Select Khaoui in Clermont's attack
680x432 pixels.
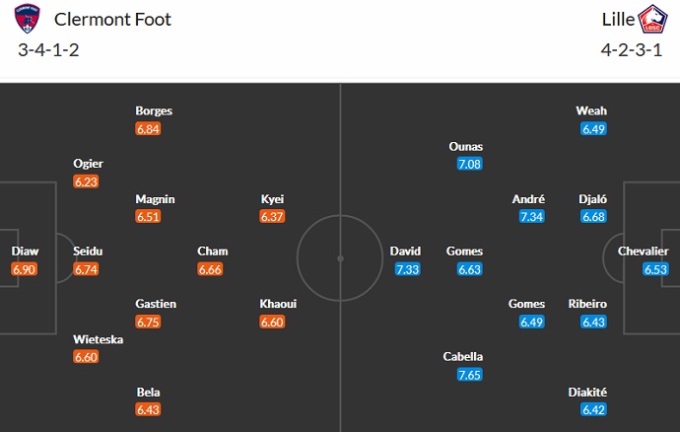pos(278,304)
